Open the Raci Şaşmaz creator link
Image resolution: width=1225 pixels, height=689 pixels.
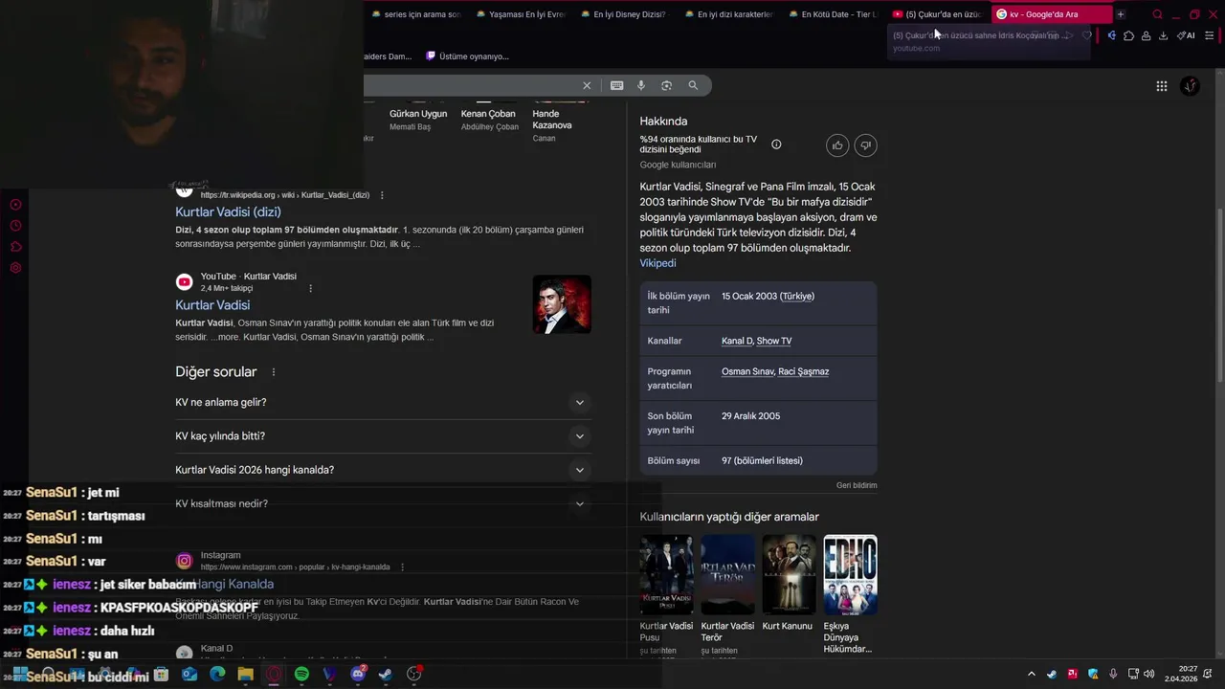pos(804,371)
